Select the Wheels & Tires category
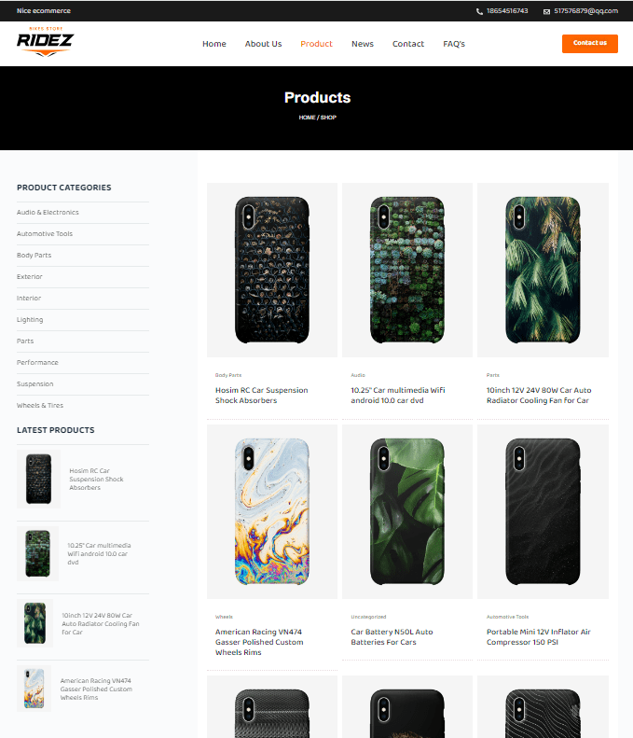This screenshot has height=738, width=633. point(40,405)
